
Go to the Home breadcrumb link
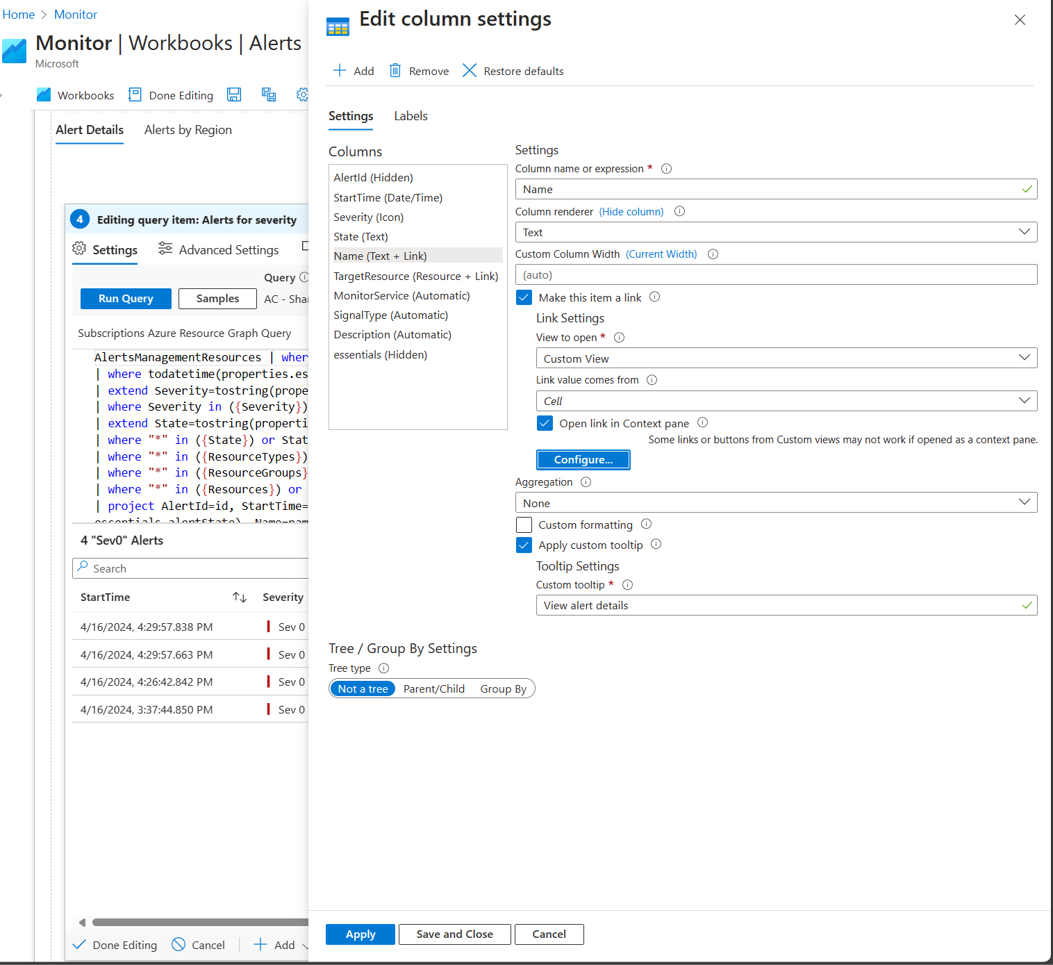pos(18,15)
